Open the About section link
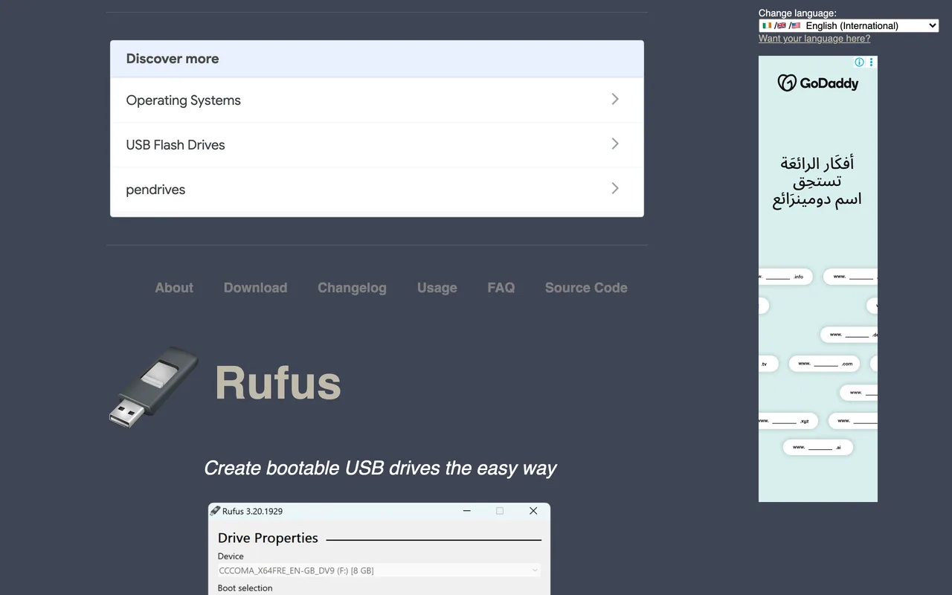This screenshot has height=595, width=952. click(174, 288)
